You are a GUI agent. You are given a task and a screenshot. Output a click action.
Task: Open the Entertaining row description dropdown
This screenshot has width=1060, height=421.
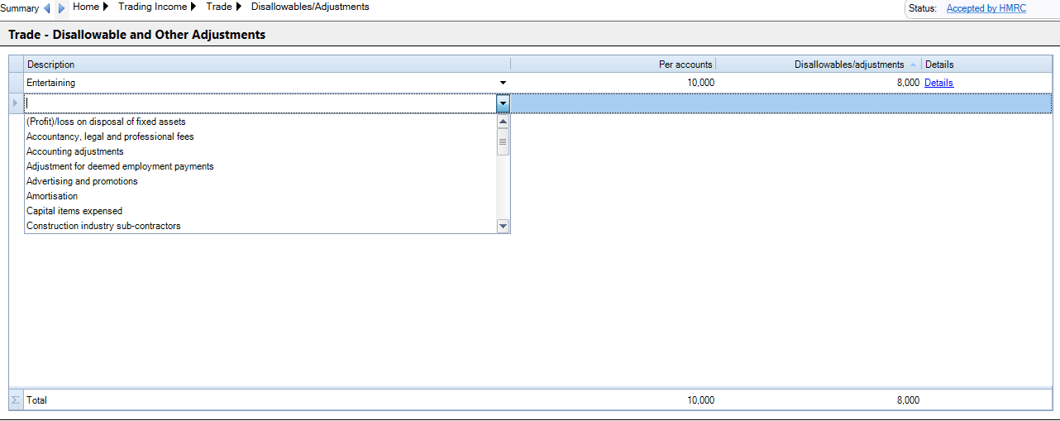503,83
